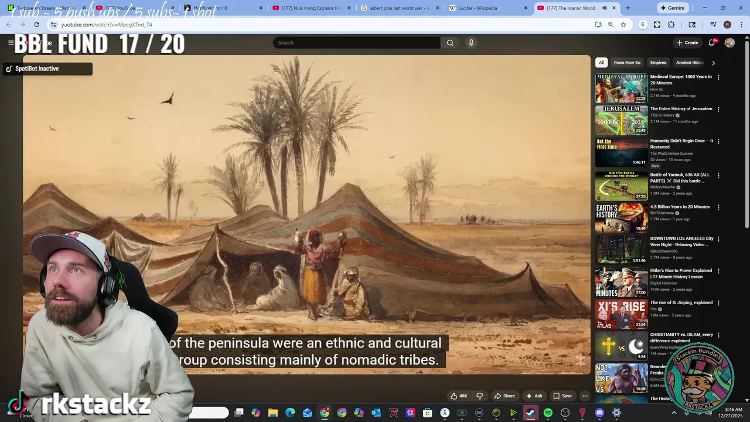Open Outlook from the taskbar
Screen dimensions: 750x422
[376, 413]
